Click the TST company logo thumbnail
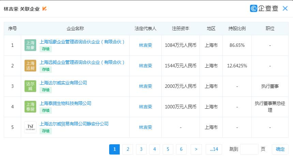The image size is (293, 160). (x=30, y=127)
